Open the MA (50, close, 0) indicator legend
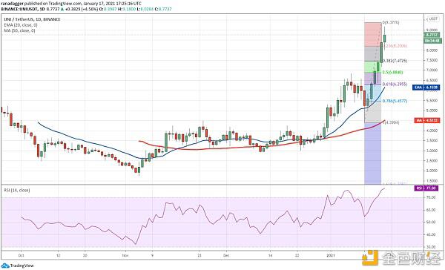The image size is (445, 270). point(19,30)
